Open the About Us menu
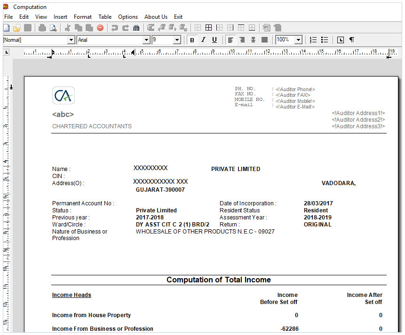The image size is (405, 335). click(x=156, y=17)
